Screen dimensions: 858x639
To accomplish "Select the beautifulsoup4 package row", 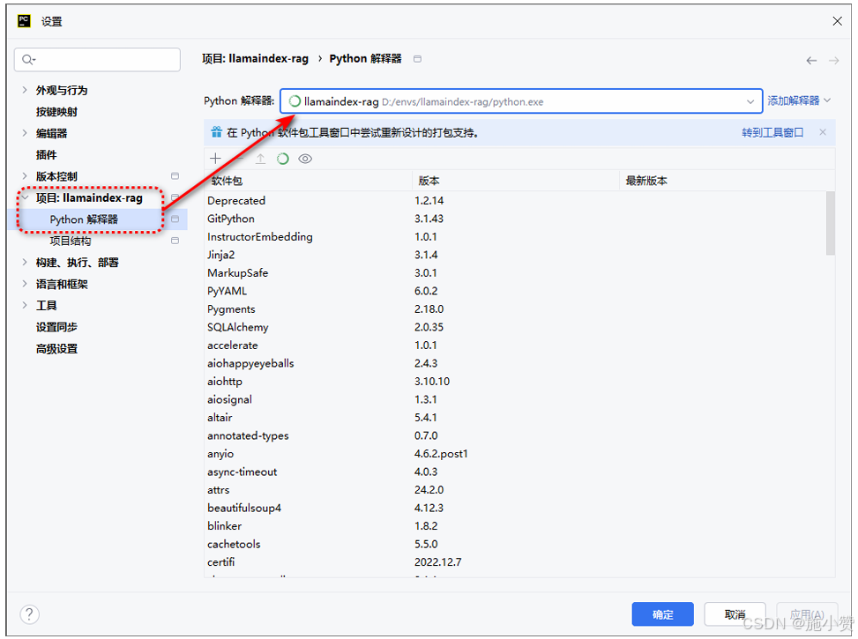I will (516, 507).
